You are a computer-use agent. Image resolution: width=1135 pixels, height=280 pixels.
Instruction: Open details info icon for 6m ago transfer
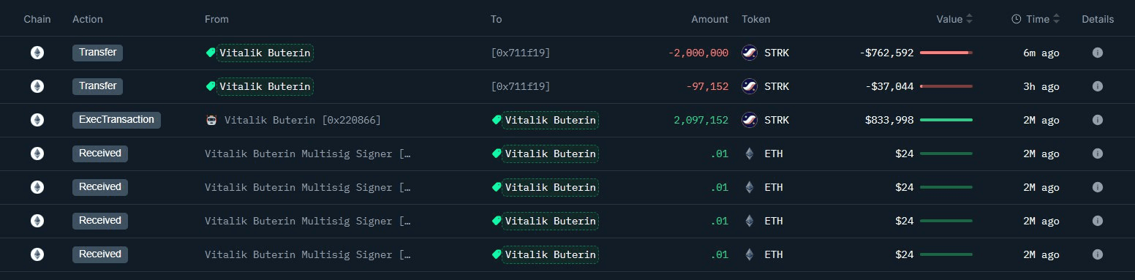click(x=1097, y=53)
